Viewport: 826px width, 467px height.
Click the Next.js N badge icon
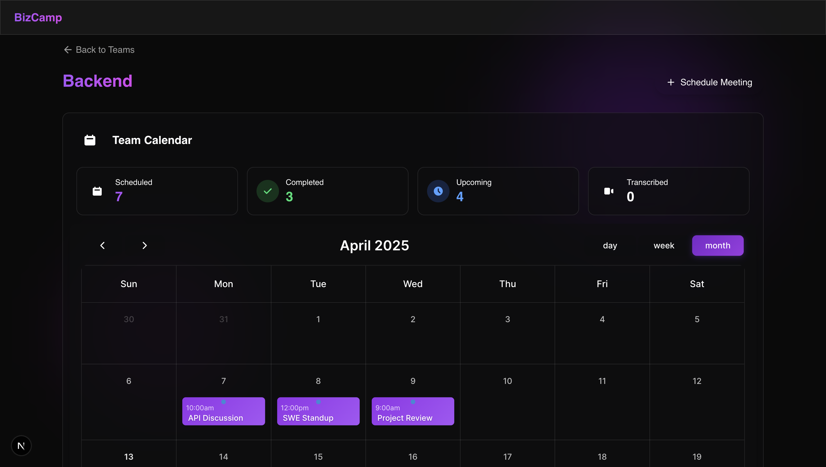(21, 445)
